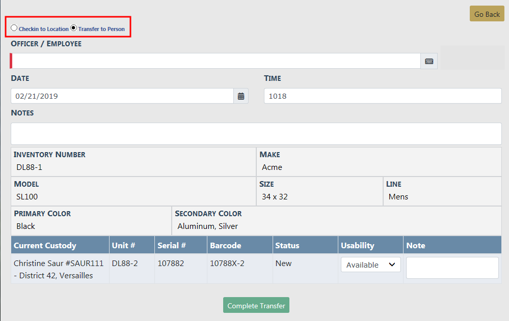Image resolution: width=509 pixels, height=321 pixels.
Task: Click the Current Custody column header
Action: point(45,245)
